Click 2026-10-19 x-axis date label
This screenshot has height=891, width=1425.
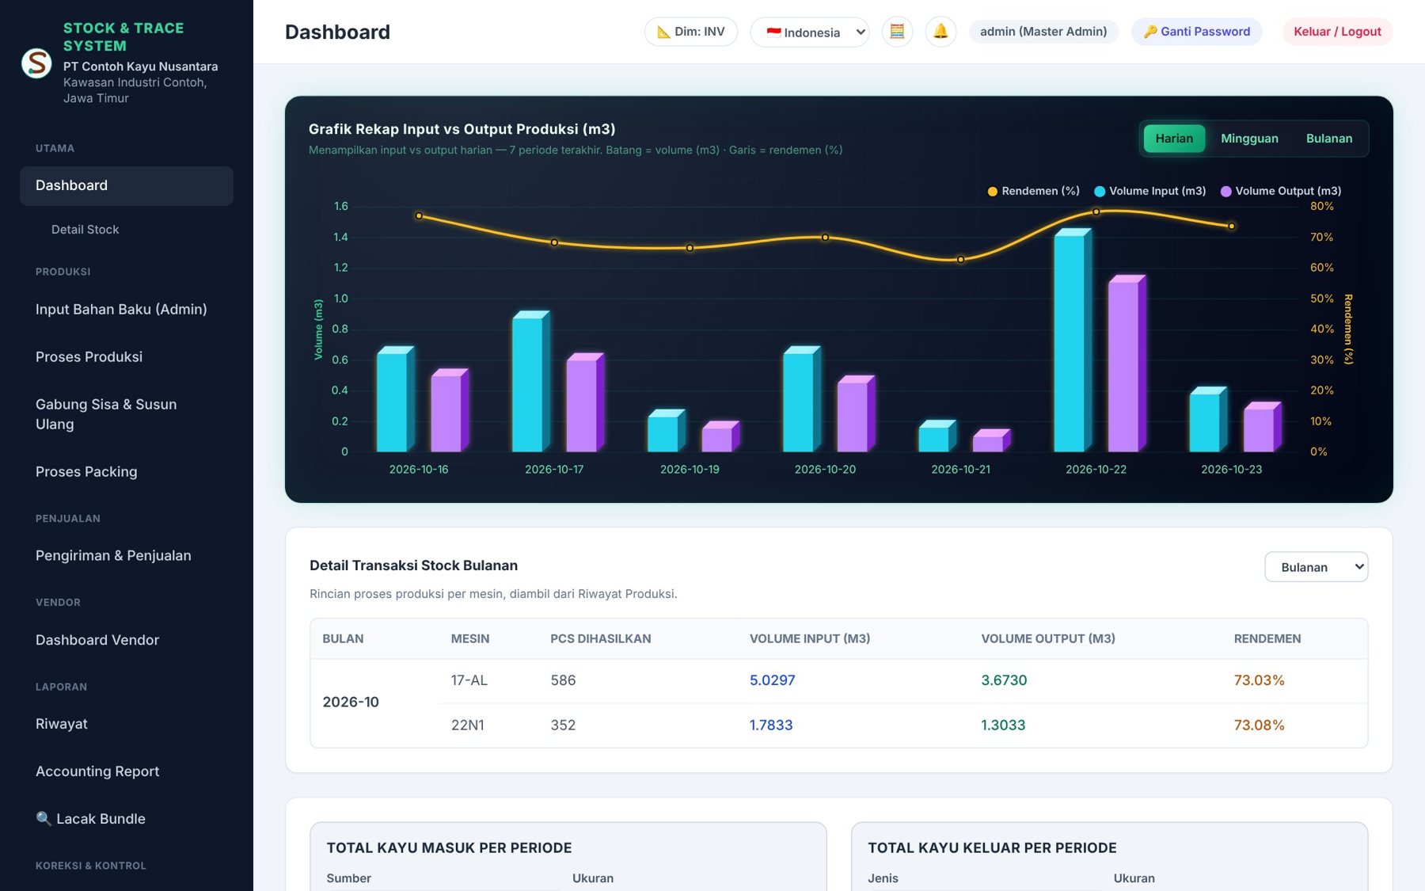pyautogui.click(x=690, y=470)
